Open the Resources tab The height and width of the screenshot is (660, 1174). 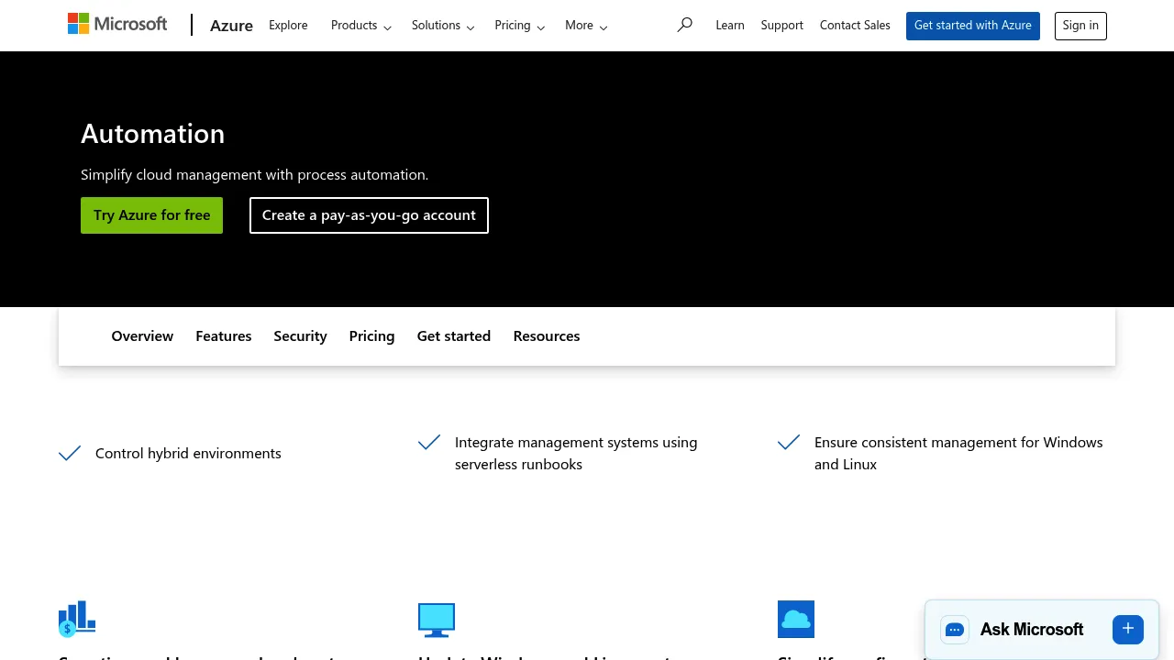[x=547, y=336]
